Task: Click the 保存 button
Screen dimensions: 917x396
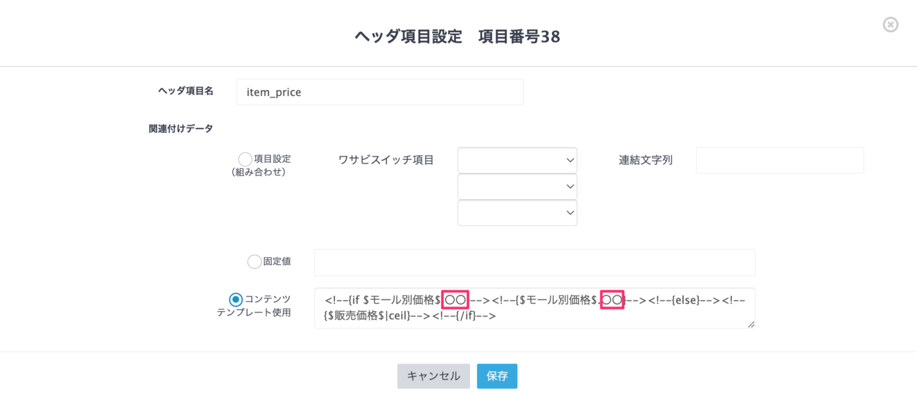Action: pyautogui.click(x=497, y=376)
